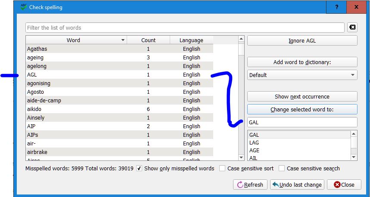Select suggestion GAL in the suggestions list
The height and width of the screenshot is (197, 370).
pyautogui.click(x=299, y=135)
